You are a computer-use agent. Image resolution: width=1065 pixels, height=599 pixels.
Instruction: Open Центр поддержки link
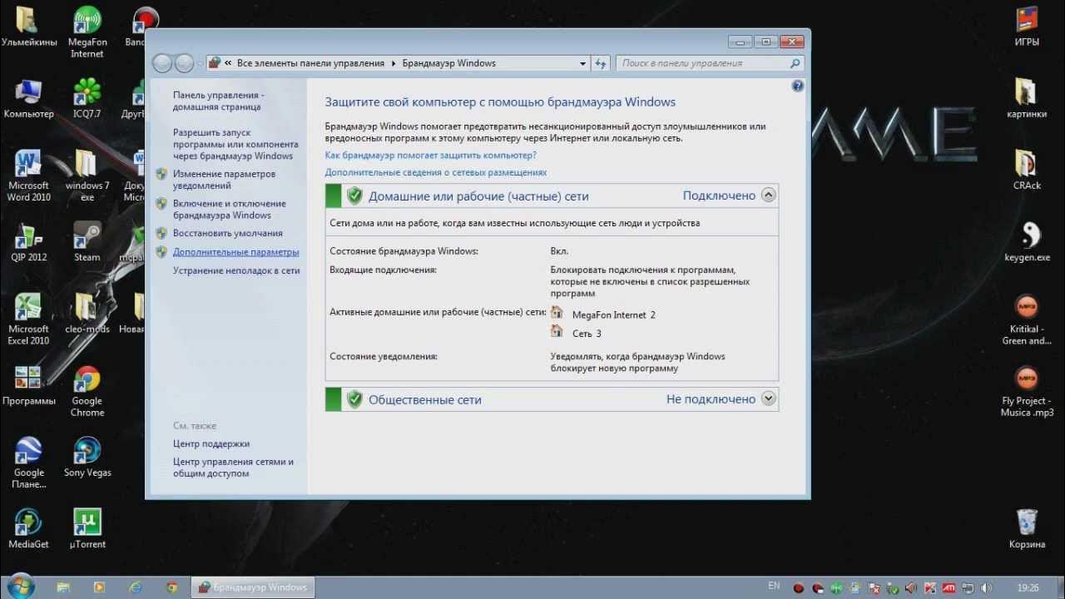click(211, 443)
